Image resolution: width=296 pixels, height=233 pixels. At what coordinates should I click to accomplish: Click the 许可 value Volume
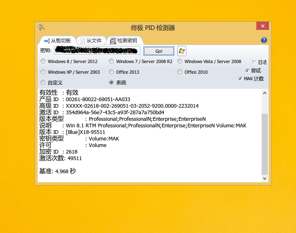click(x=97, y=145)
